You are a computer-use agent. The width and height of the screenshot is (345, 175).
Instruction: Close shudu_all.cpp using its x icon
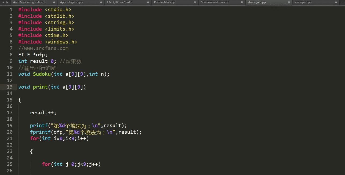point(289,2)
